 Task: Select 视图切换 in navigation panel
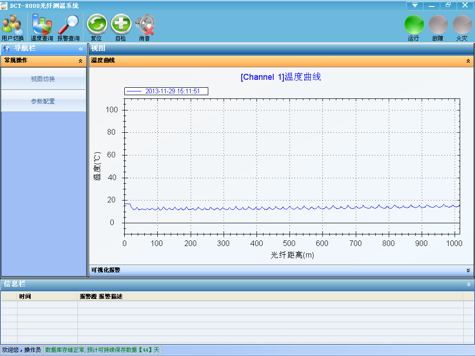[43, 79]
